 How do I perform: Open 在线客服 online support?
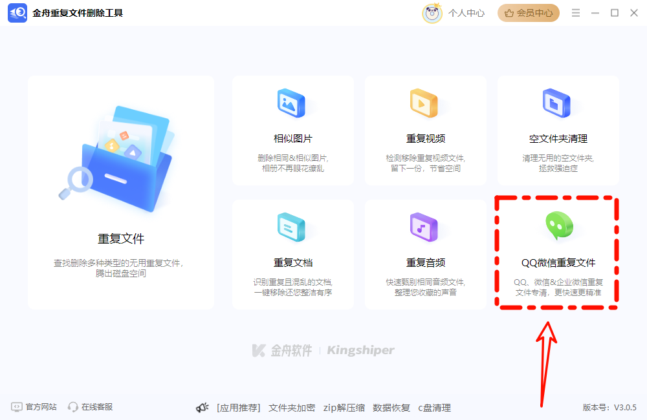pyautogui.click(x=97, y=407)
